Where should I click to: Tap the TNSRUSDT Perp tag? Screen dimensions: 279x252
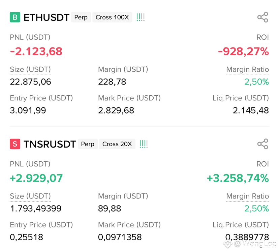(x=88, y=144)
